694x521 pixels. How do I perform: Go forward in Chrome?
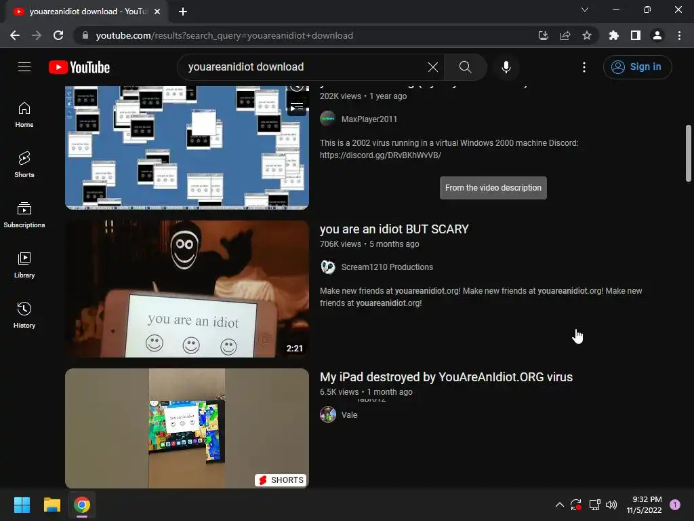[37, 35]
